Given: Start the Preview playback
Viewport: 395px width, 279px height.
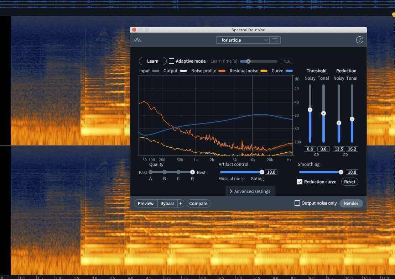Looking at the screenshot, I should (146, 204).
